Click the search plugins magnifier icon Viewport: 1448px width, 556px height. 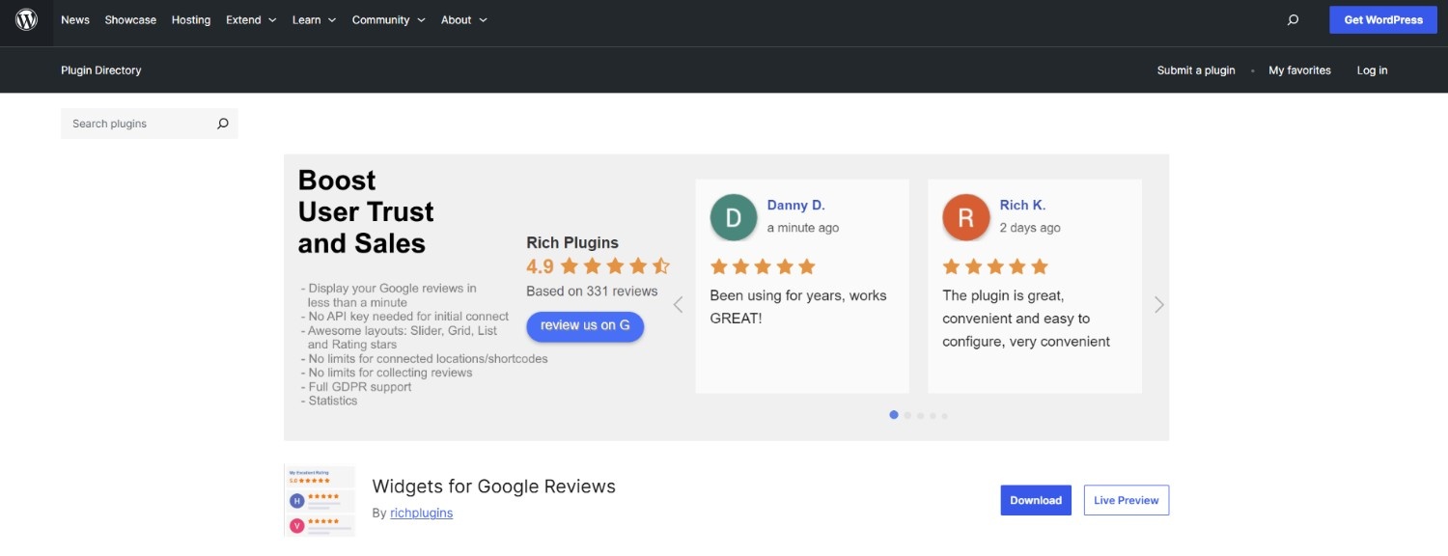223,124
